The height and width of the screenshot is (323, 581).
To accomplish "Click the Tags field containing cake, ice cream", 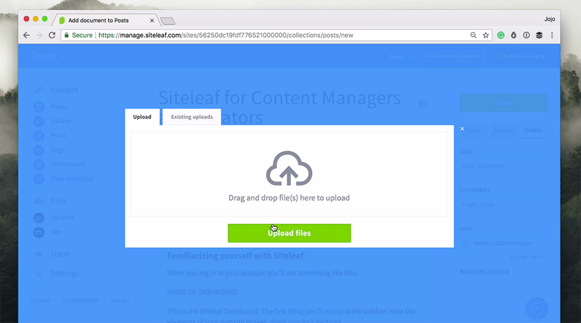I will click(503, 166).
